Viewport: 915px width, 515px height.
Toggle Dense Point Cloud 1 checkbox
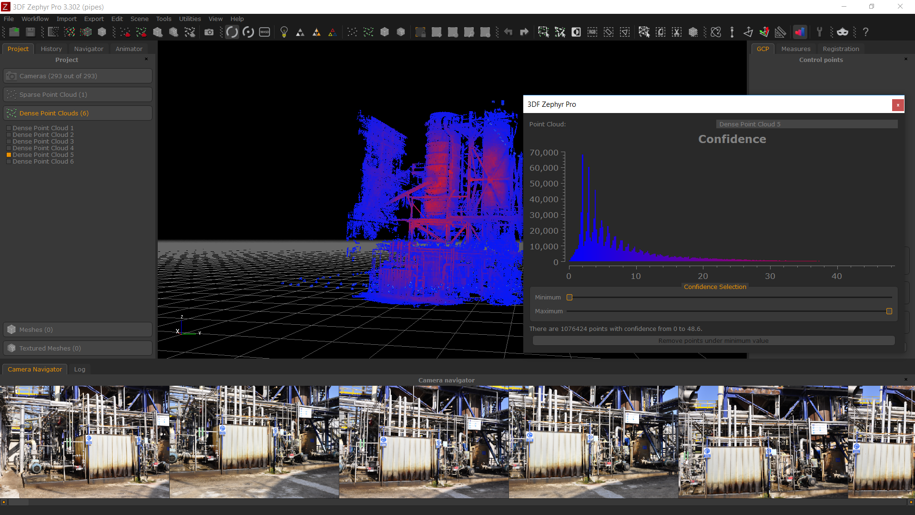click(x=9, y=128)
